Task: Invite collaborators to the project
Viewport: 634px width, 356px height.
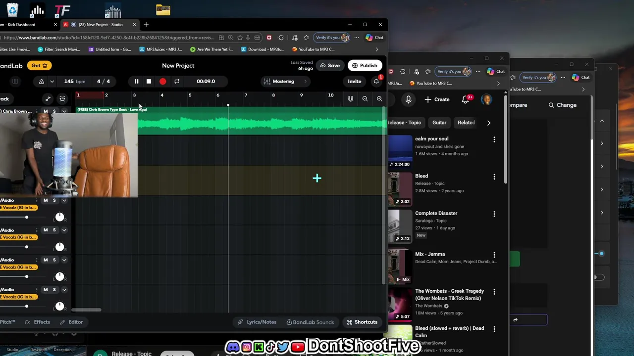Action: 354,82
